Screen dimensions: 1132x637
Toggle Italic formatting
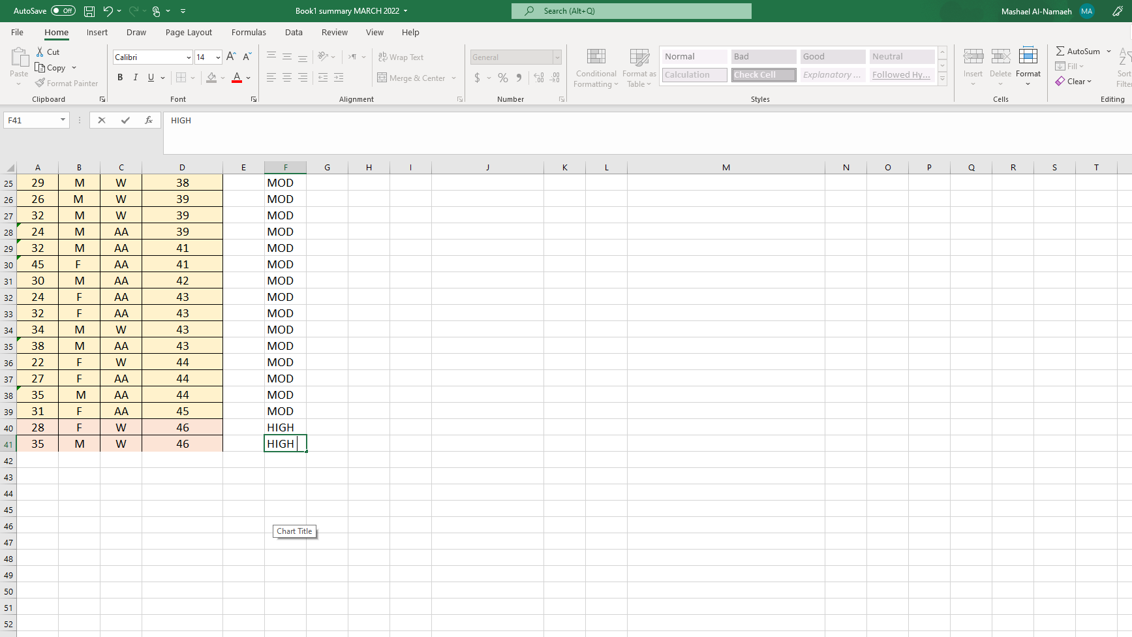click(136, 78)
